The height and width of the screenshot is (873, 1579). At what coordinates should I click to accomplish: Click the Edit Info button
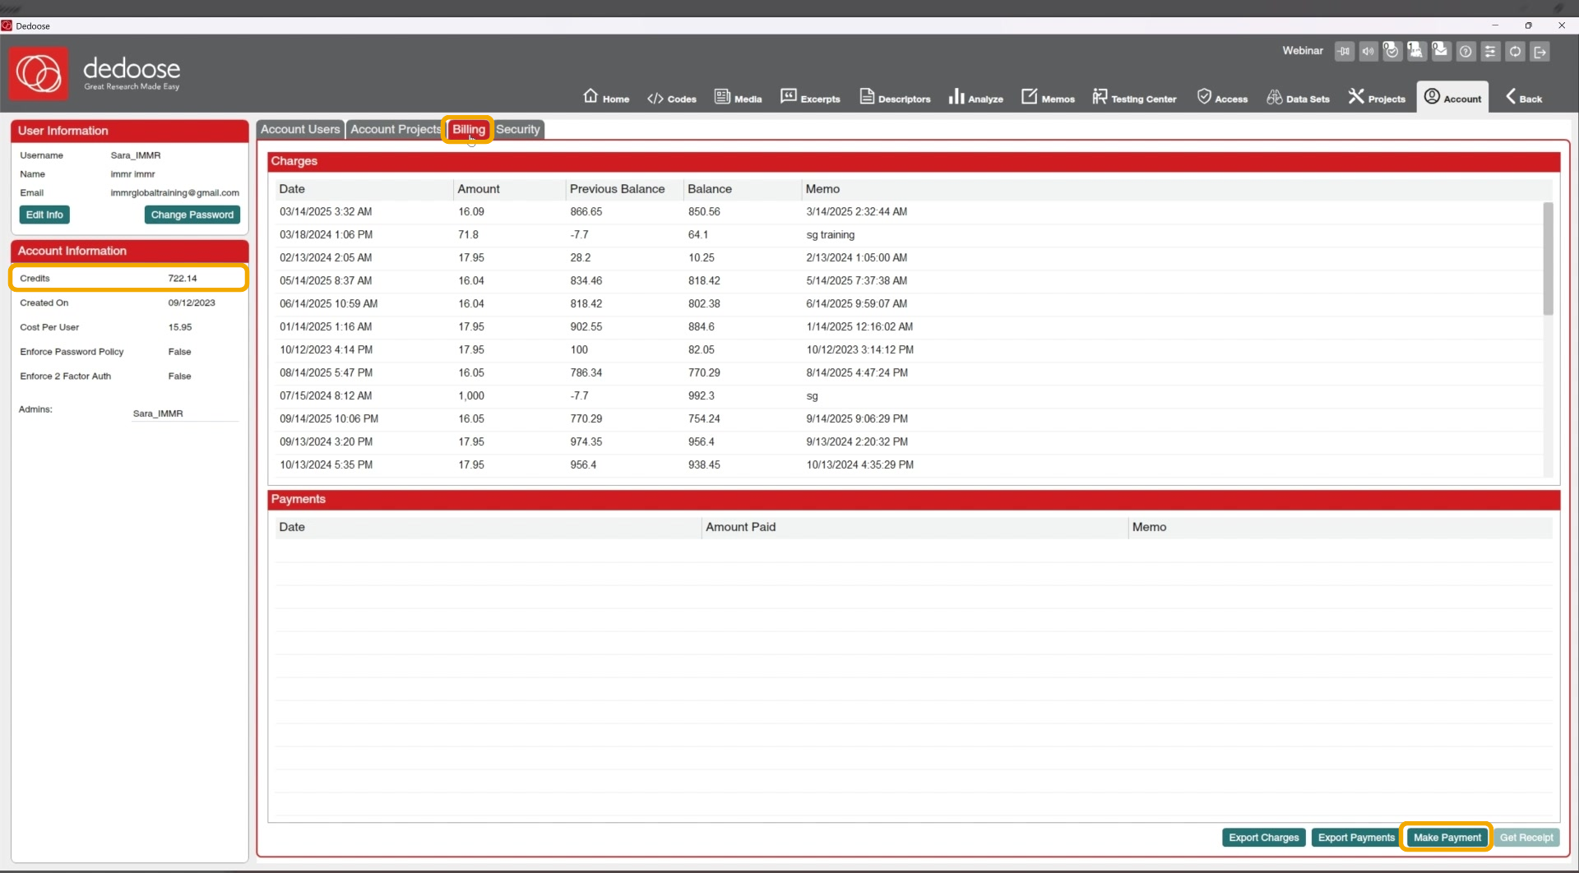tap(44, 215)
